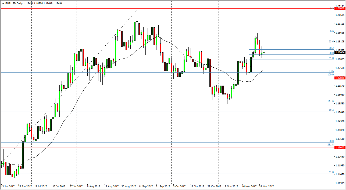Click the 100.0 Fibonacci level line
The height and width of the screenshot is (190, 346).
click(x=330, y=75)
